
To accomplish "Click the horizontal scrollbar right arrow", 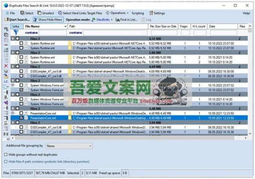I will (246, 138).
